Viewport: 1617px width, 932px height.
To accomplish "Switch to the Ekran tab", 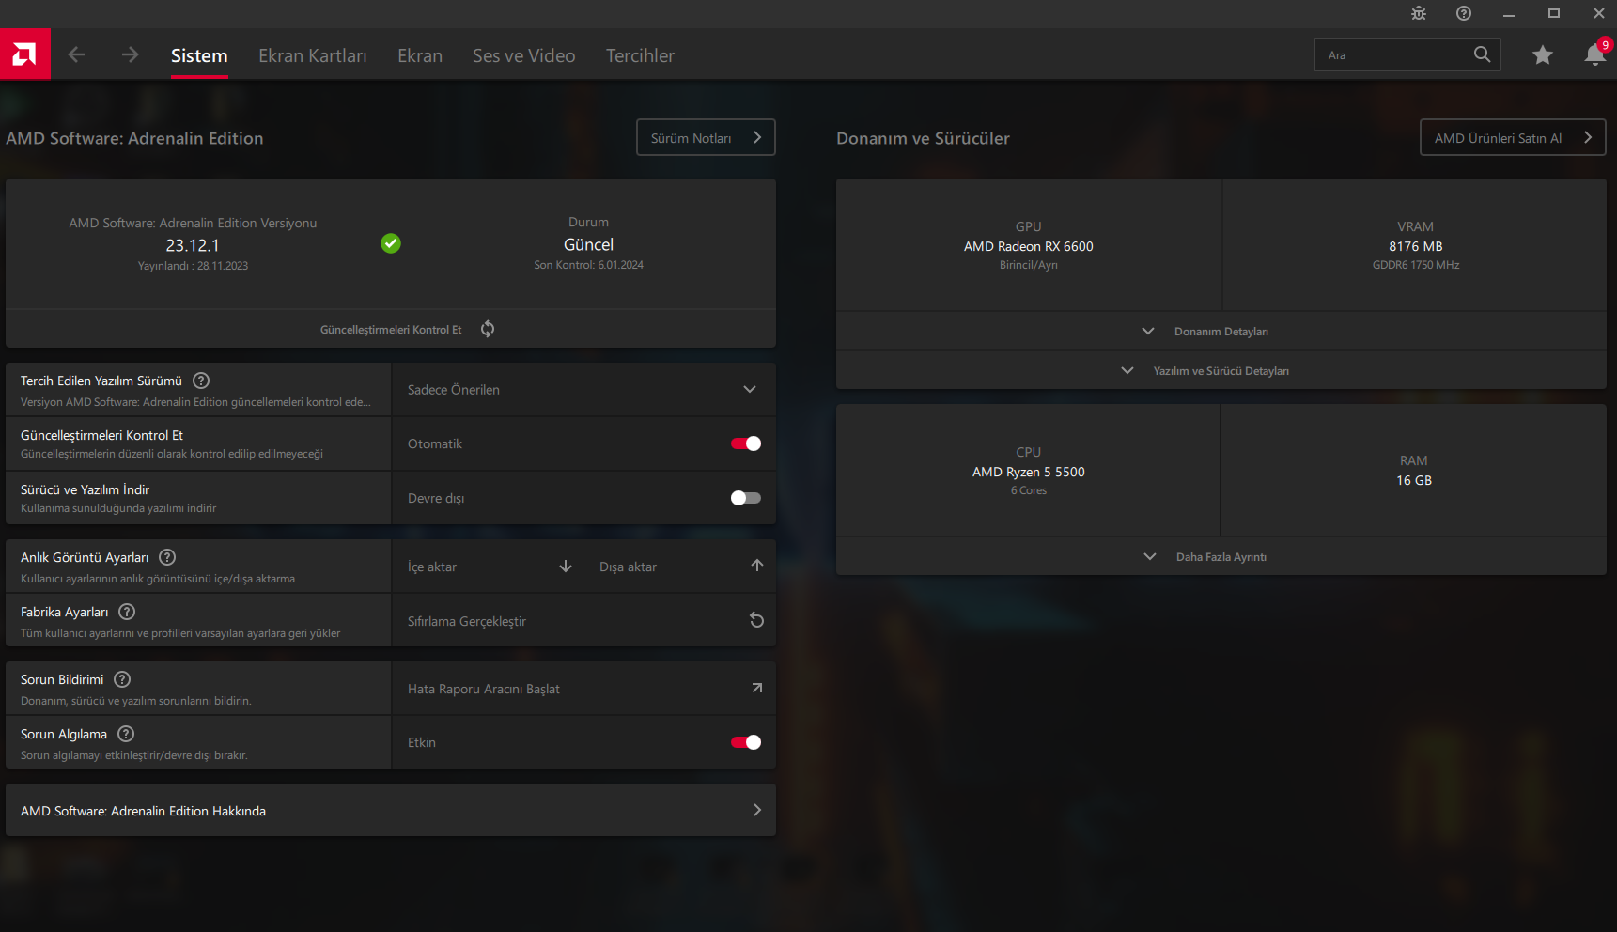I will tap(420, 55).
